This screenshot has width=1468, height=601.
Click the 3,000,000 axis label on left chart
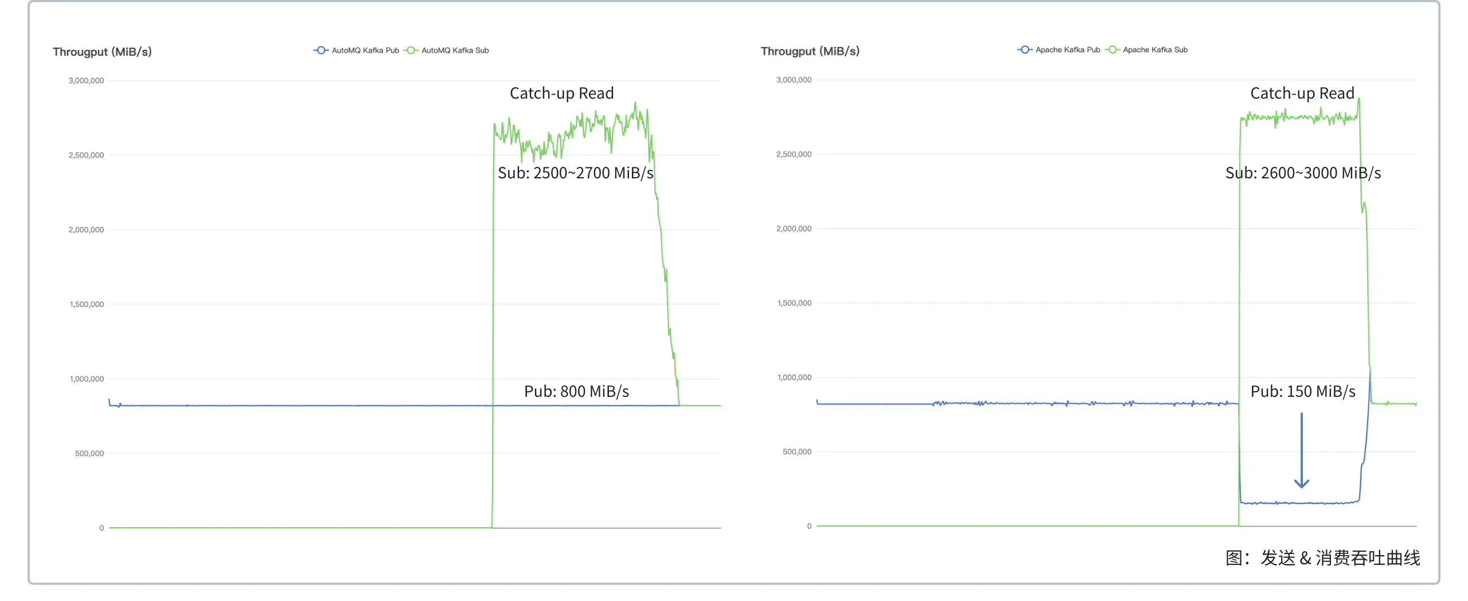[86, 80]
